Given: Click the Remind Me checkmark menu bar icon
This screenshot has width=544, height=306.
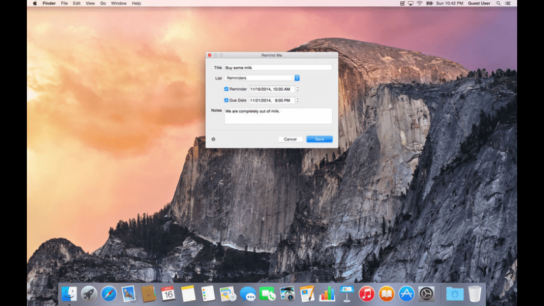Looking at the screenshot, I should point(402,3).
